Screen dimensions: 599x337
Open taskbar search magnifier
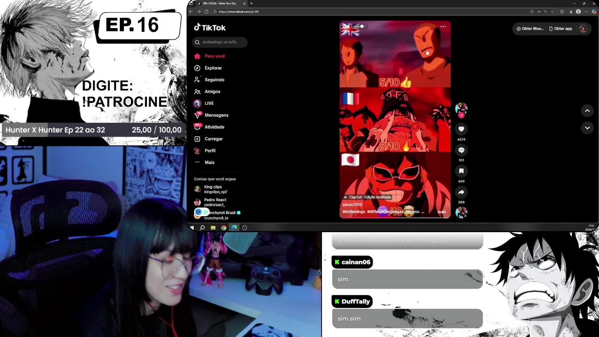pos(202,227)
